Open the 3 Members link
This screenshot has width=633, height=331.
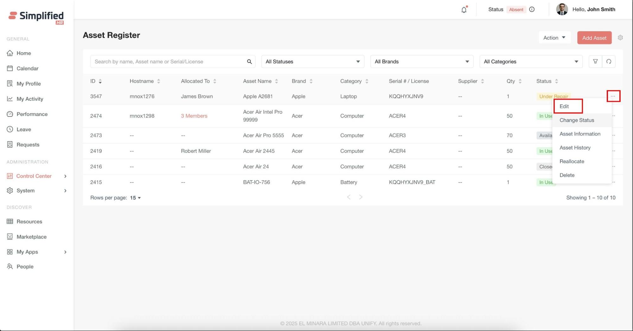click(194, 116)
